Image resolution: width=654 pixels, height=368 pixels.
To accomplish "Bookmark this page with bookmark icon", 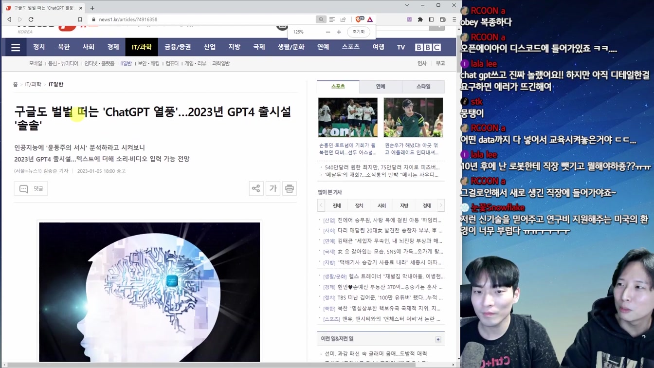I will pyautogui.click(x=80, y=19).
